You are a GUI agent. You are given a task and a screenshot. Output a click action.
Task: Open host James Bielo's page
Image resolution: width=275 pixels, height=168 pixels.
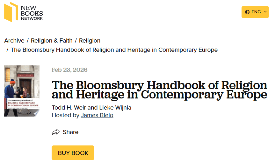coord(97,115)
